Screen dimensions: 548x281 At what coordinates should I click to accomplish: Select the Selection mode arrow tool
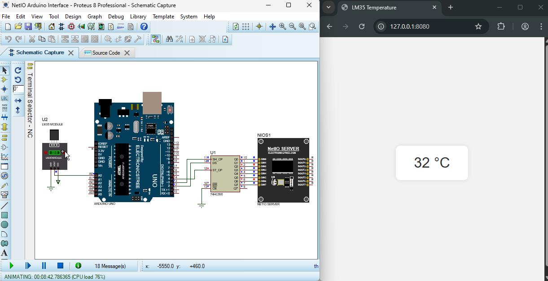[x=4, y=70]
